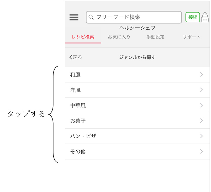The height and width of the screenshot is (192, 211).
Task: Expand the 中華風 chevron arrow
Action: pyautogui.click(x=202, y=105)
